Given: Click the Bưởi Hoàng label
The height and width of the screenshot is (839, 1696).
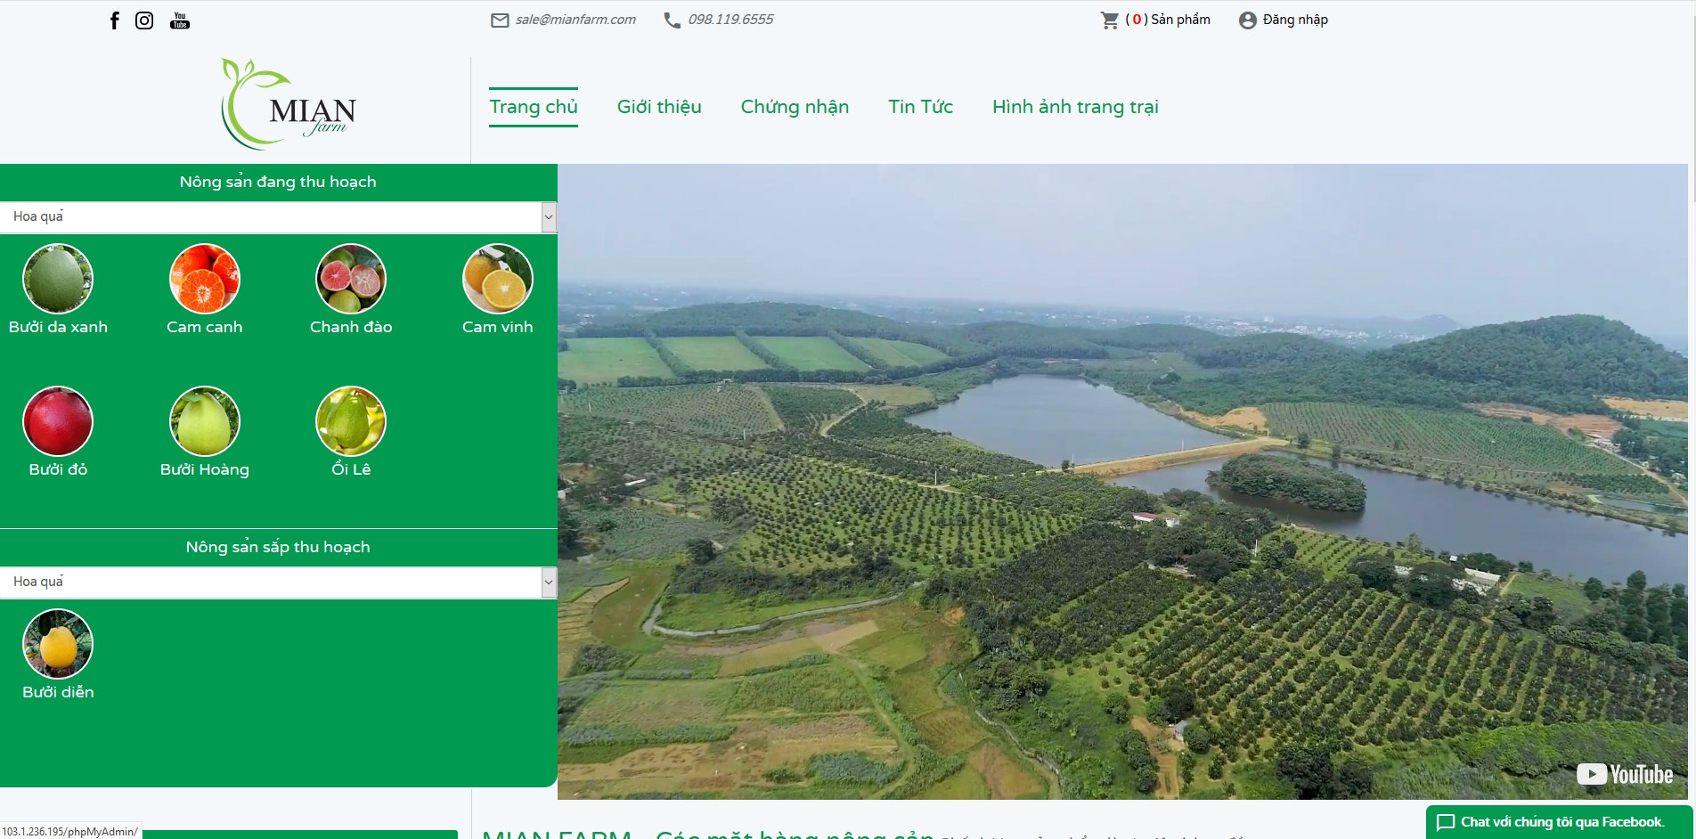Looking at the screenshot, I should [205, 469].
